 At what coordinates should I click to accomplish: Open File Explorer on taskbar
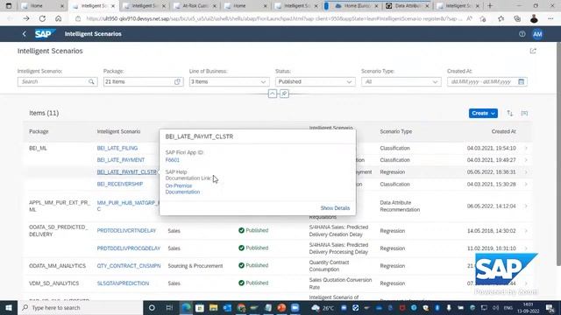point(213,307)
